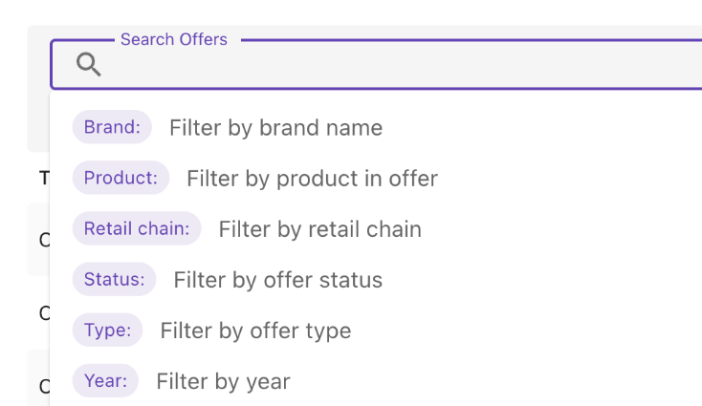Screen dimensions: 702x406
Task: Click the 'Filter by brand name' suggestion
Action: coord(275,128)
